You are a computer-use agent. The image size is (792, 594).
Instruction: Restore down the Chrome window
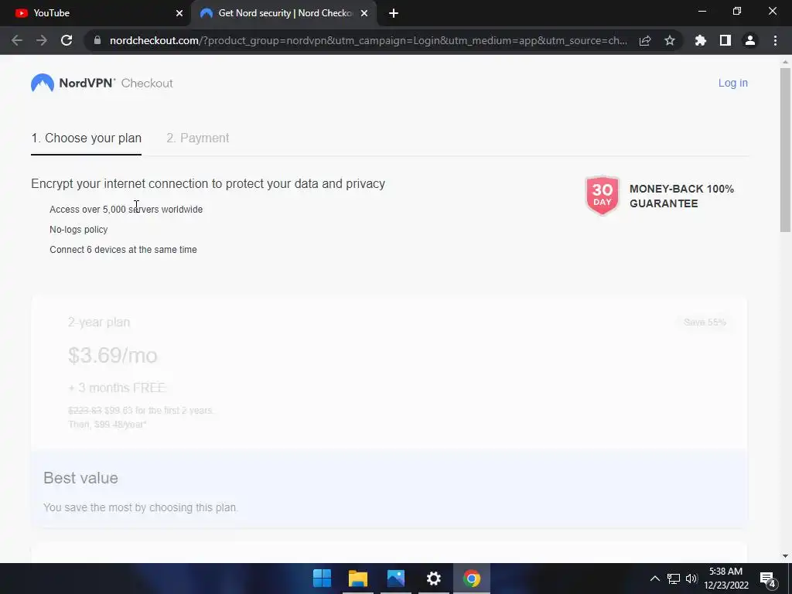(x=737, y=11)
